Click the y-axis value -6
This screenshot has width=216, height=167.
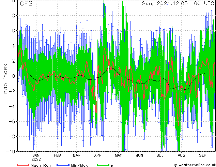(12, 121)
